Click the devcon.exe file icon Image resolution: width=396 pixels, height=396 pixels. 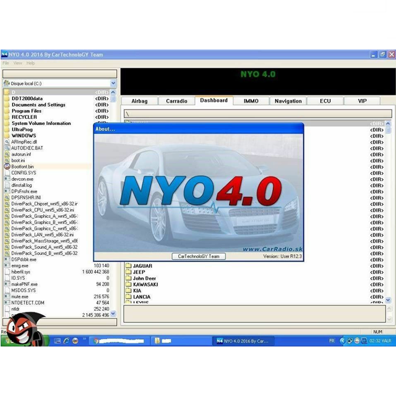[x=7, y=179]
